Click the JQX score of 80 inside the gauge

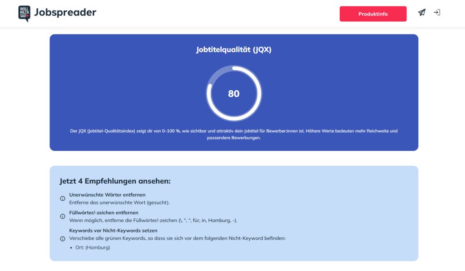(x=233, y=93)
